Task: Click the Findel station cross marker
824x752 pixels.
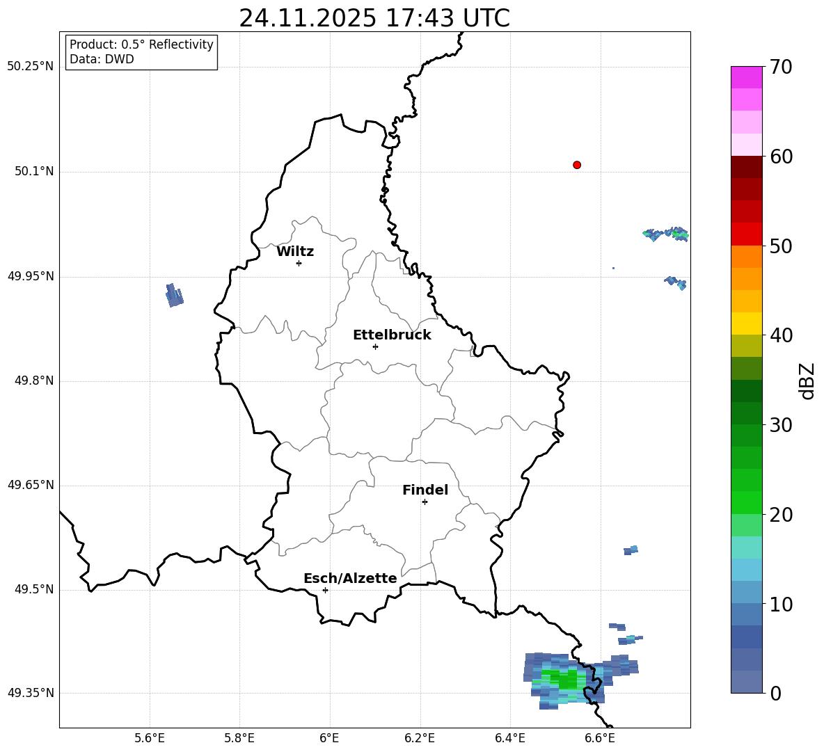Action: coord(425,502)
